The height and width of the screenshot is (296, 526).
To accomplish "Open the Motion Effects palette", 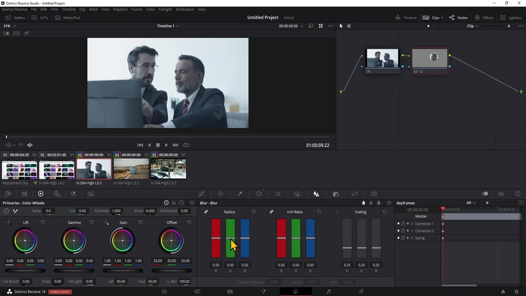I will click(90, 194).
